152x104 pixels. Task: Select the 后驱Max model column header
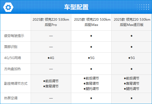[91, 22]
